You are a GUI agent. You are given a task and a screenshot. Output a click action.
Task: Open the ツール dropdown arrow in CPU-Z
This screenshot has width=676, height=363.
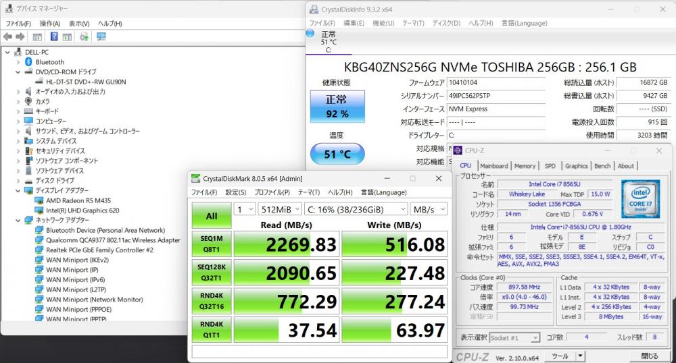click(580, 356)
